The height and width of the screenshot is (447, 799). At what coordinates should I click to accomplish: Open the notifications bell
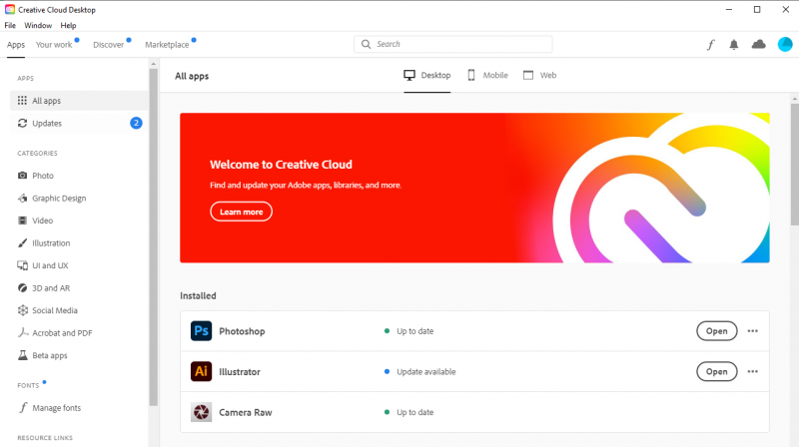(x=734, y=45)
